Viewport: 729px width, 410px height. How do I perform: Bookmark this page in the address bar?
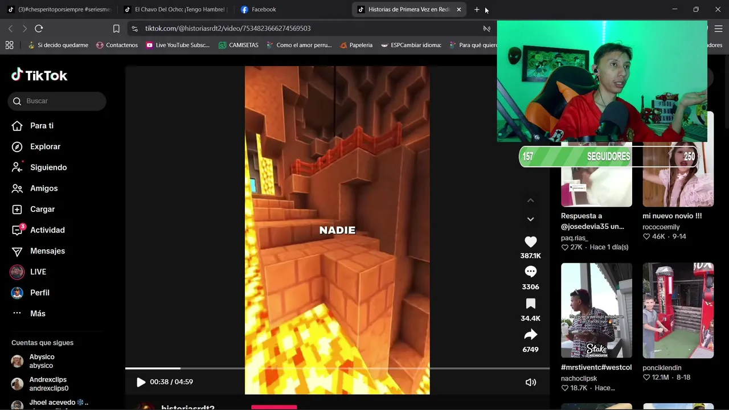(116, 28)
